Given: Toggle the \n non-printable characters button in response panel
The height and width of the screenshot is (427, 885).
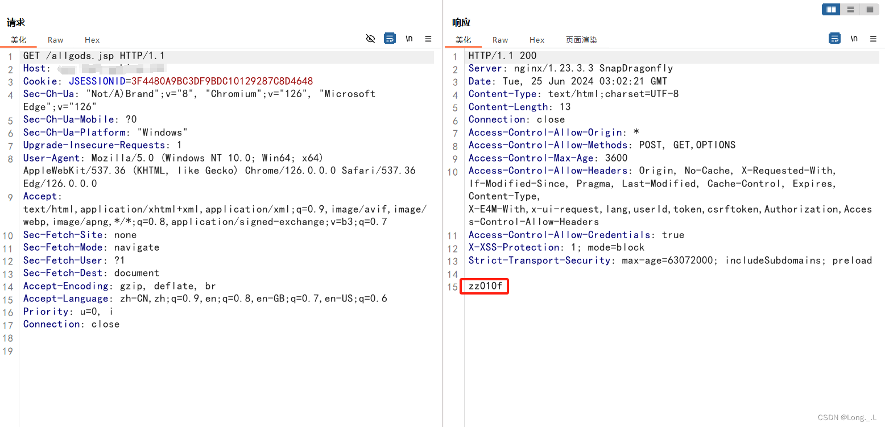Looking at the screenshot, I should tap(854, 39).
